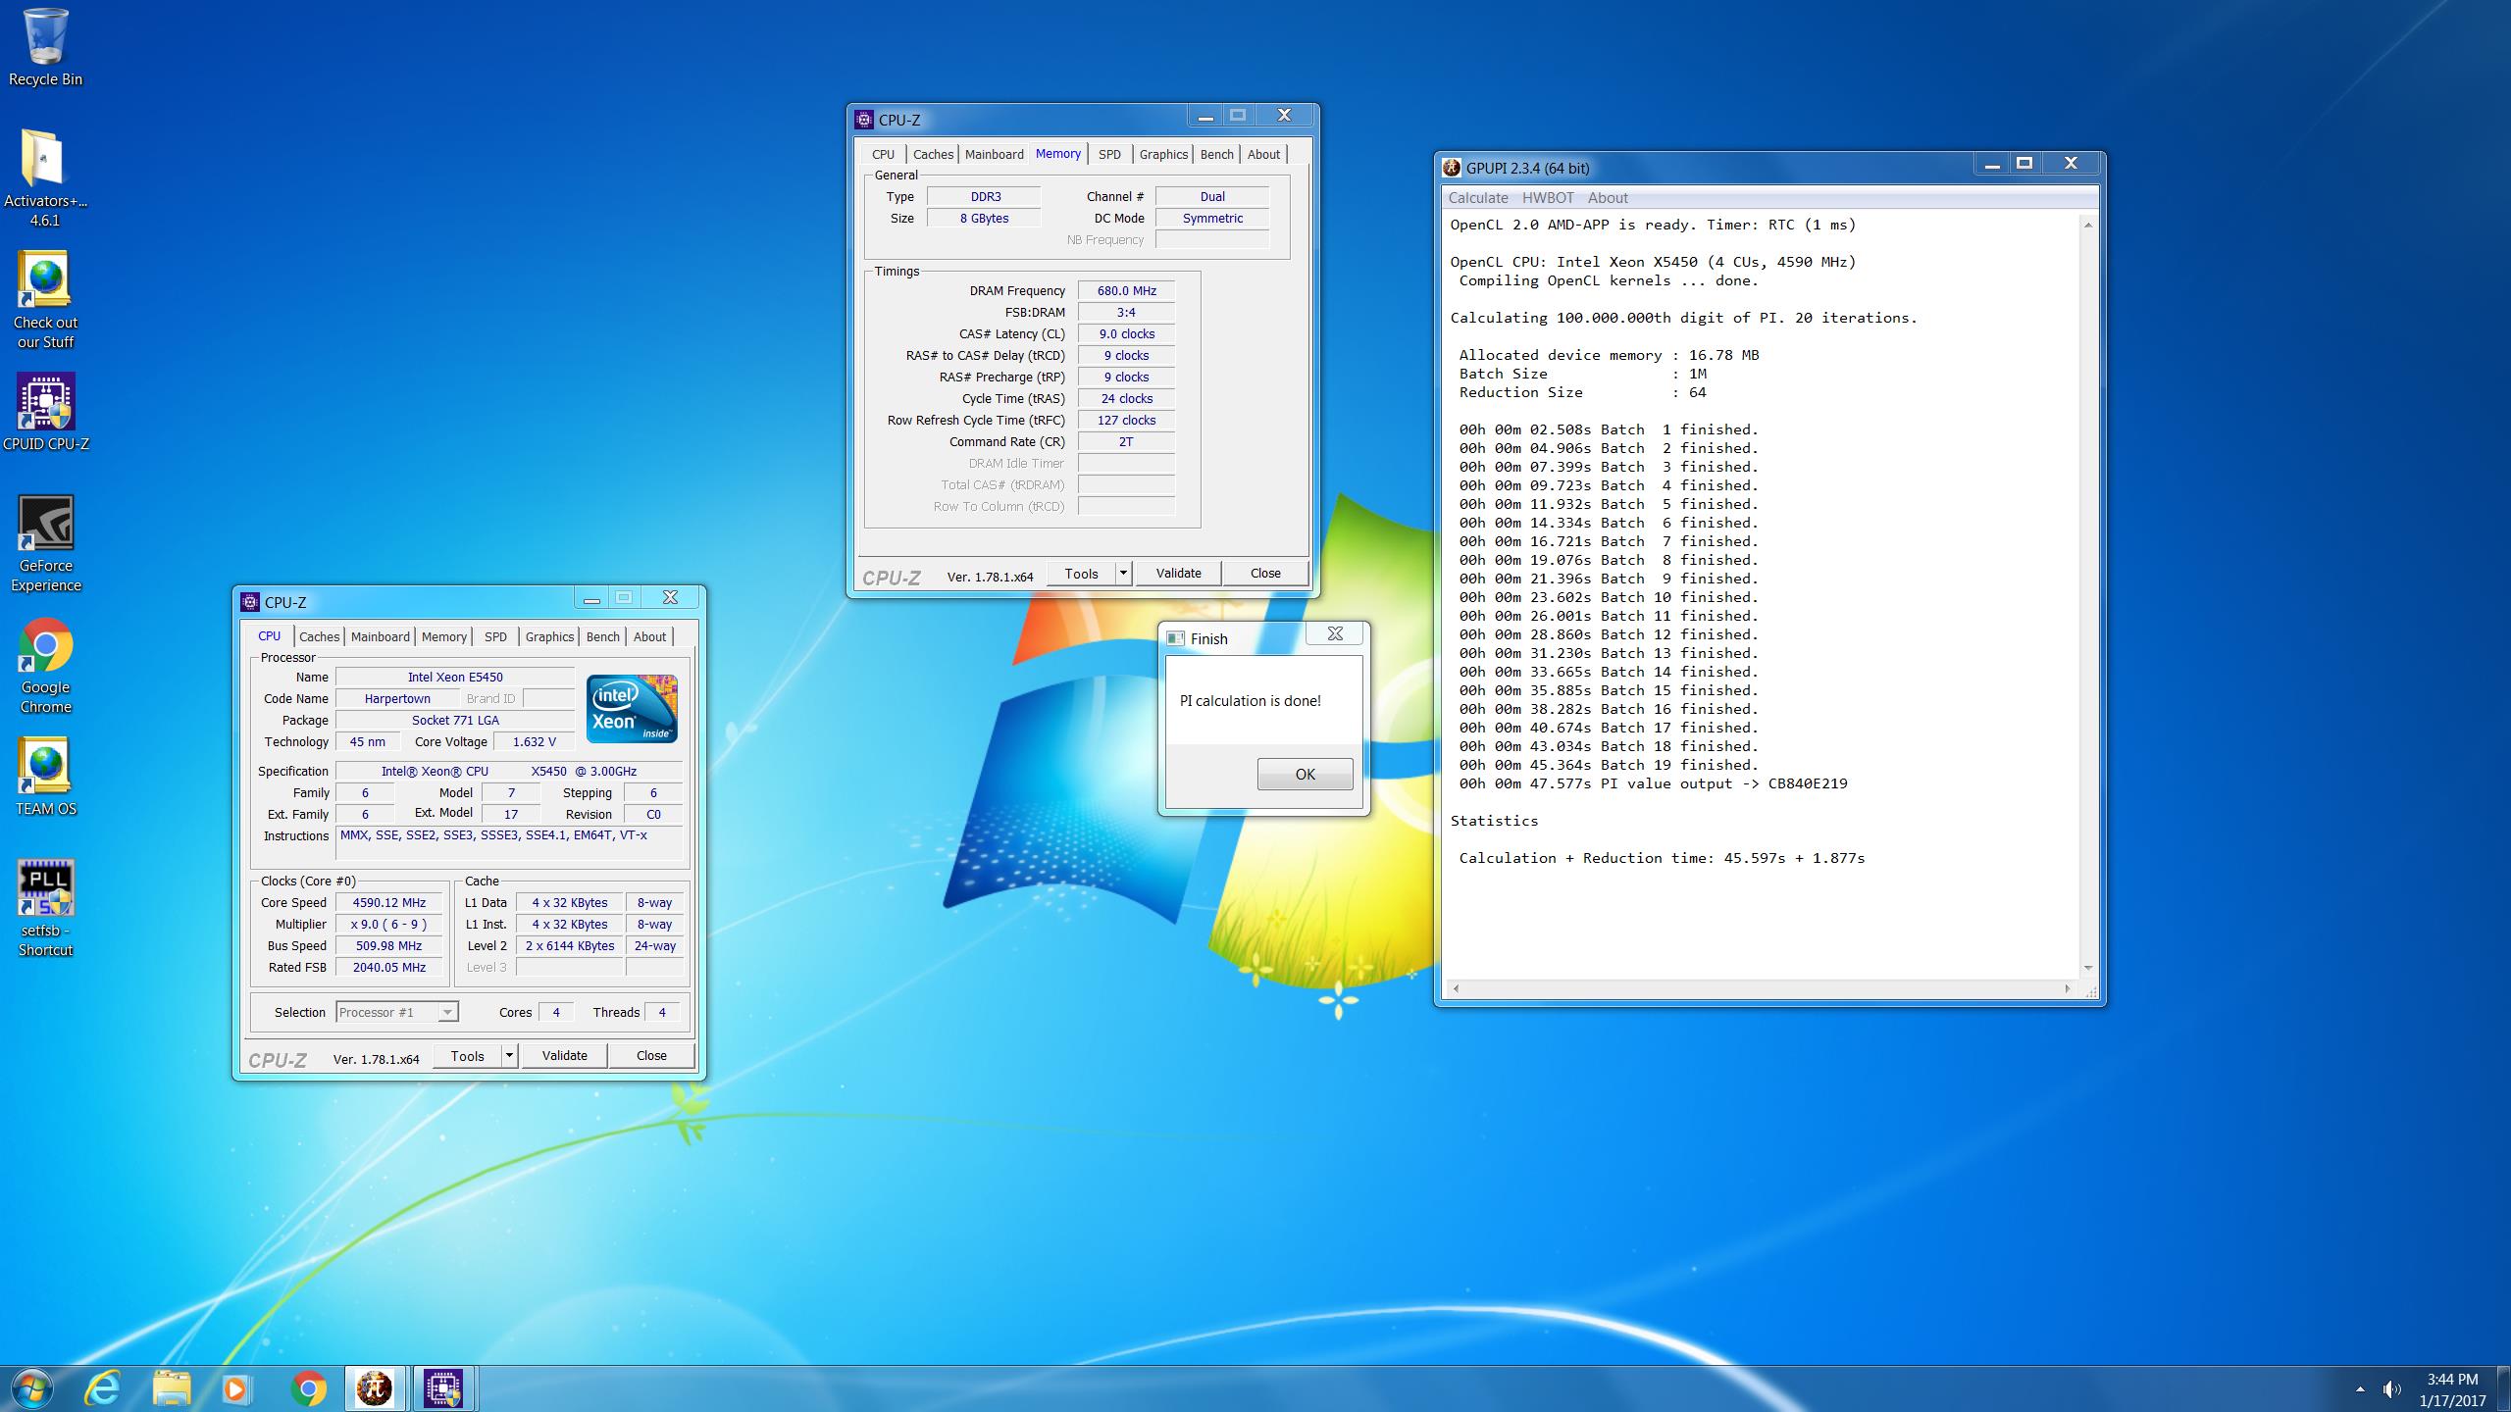Expand Tools dropdown arrow in Memory CPU-Z window

(x=1124, y=574)
